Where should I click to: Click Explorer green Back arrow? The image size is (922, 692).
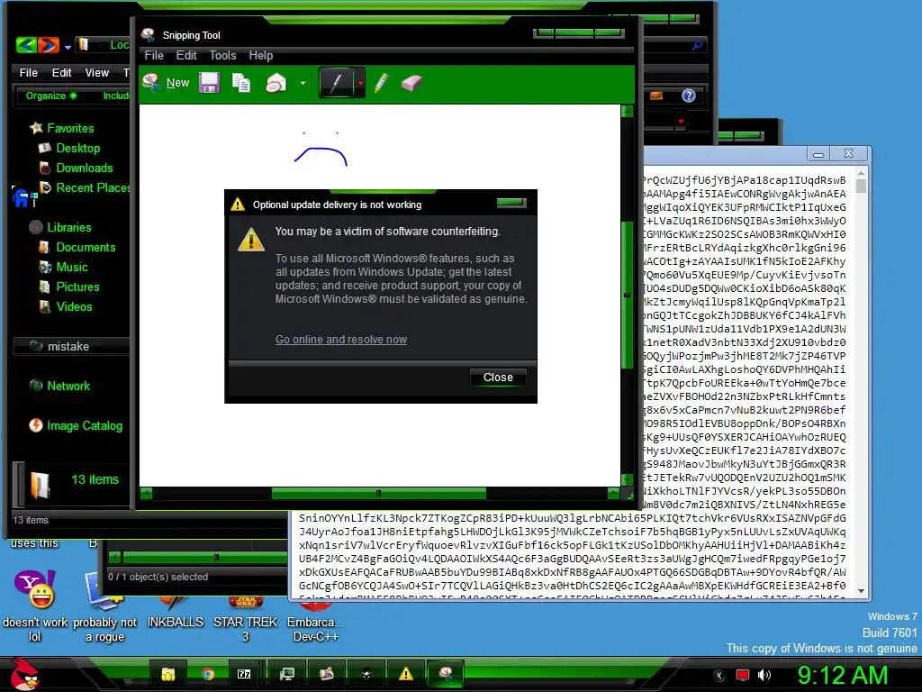tap(26, 44)
